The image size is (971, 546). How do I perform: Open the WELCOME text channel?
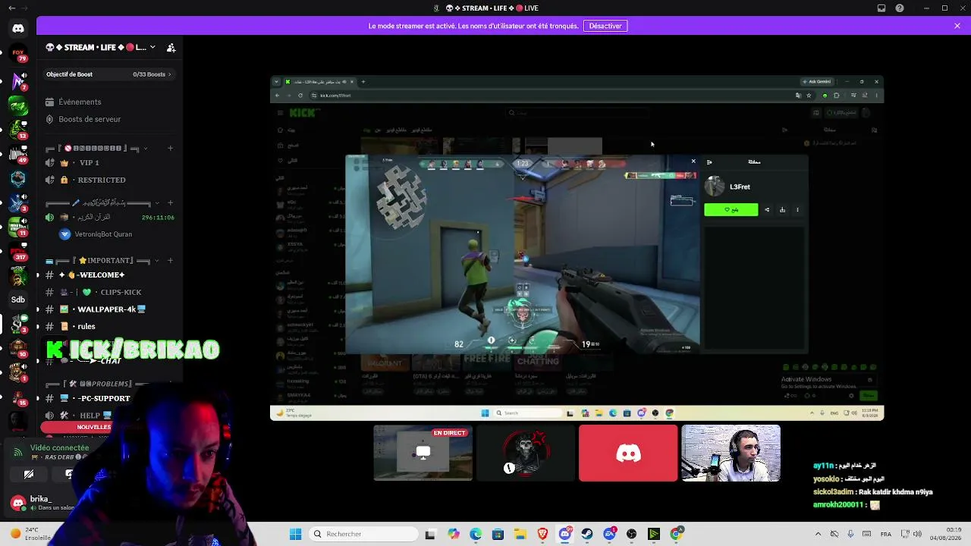point(109,275)
